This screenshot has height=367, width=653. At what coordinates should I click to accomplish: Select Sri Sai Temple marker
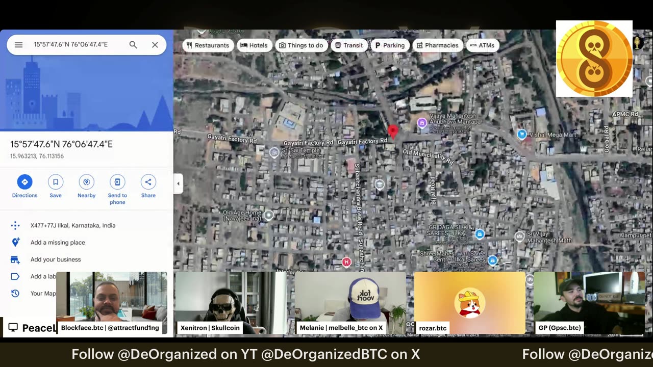(x=274, y=152)
